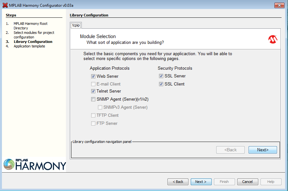Click <Back in library configuration navigation panel
The width and height of the screenshot is (288, 191).
click(x=230, y=150)
